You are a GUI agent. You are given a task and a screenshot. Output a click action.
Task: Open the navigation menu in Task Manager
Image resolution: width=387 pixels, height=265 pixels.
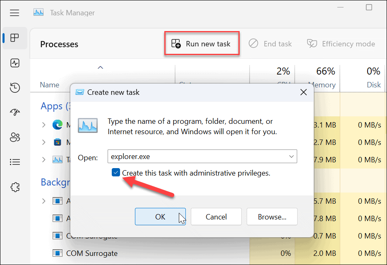[x=14, y=13]
